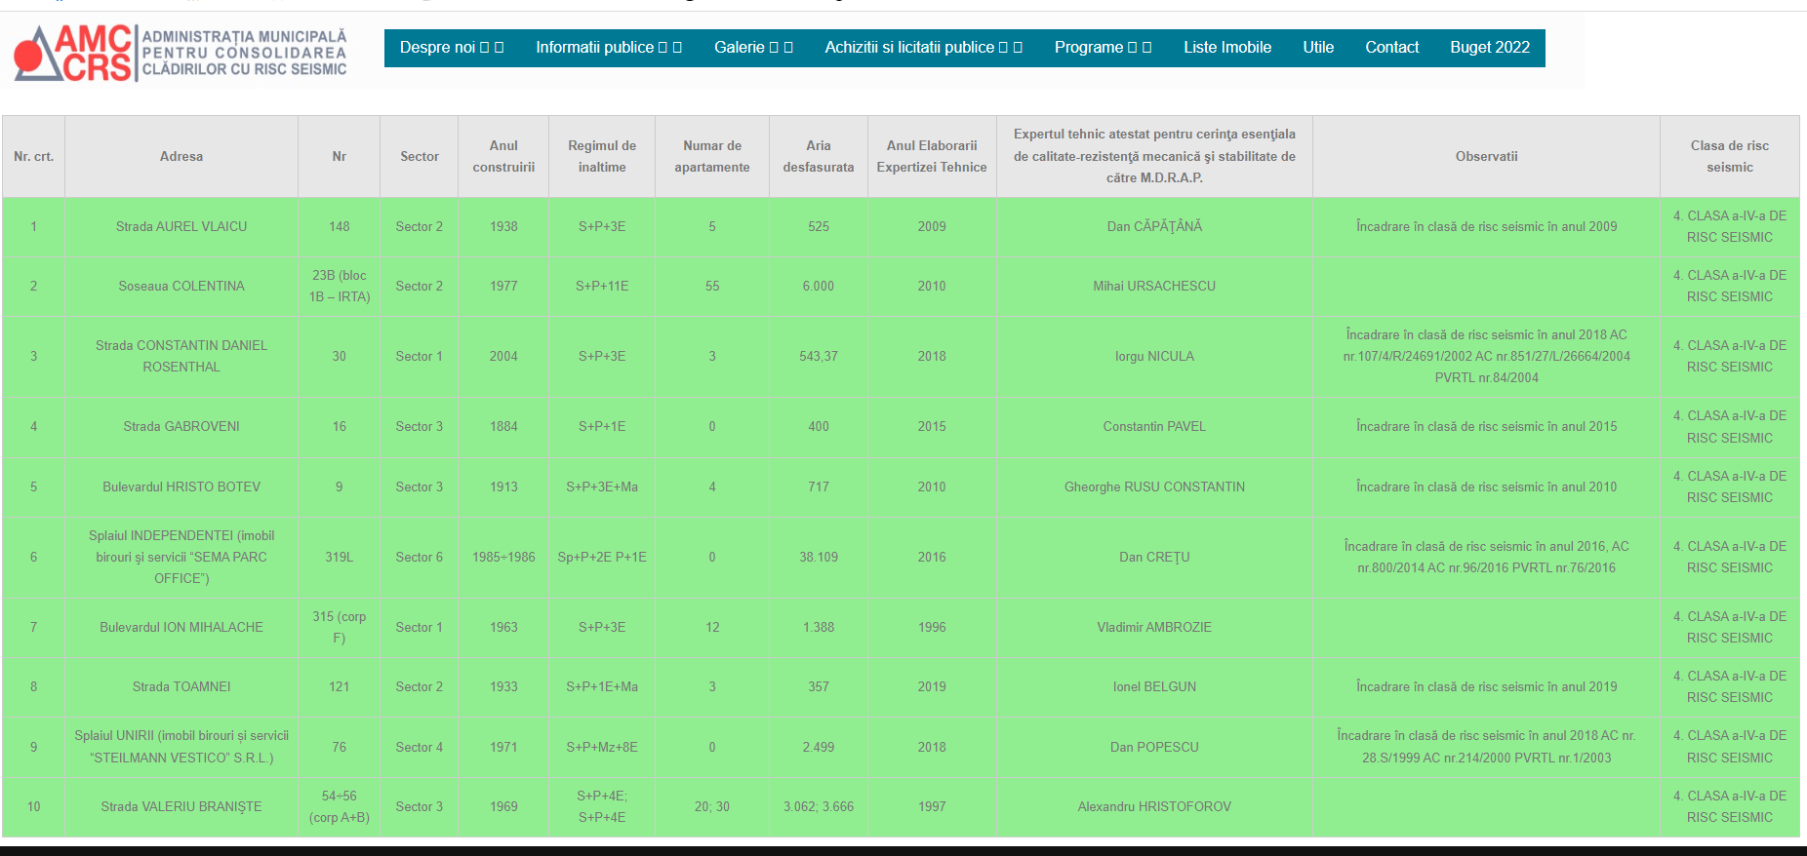Click the Adresa column header

[181, 156]
